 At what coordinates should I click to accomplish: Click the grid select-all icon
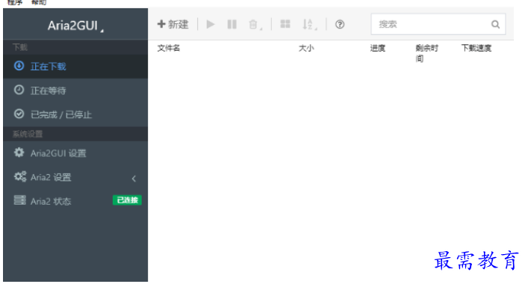point(285,24)
